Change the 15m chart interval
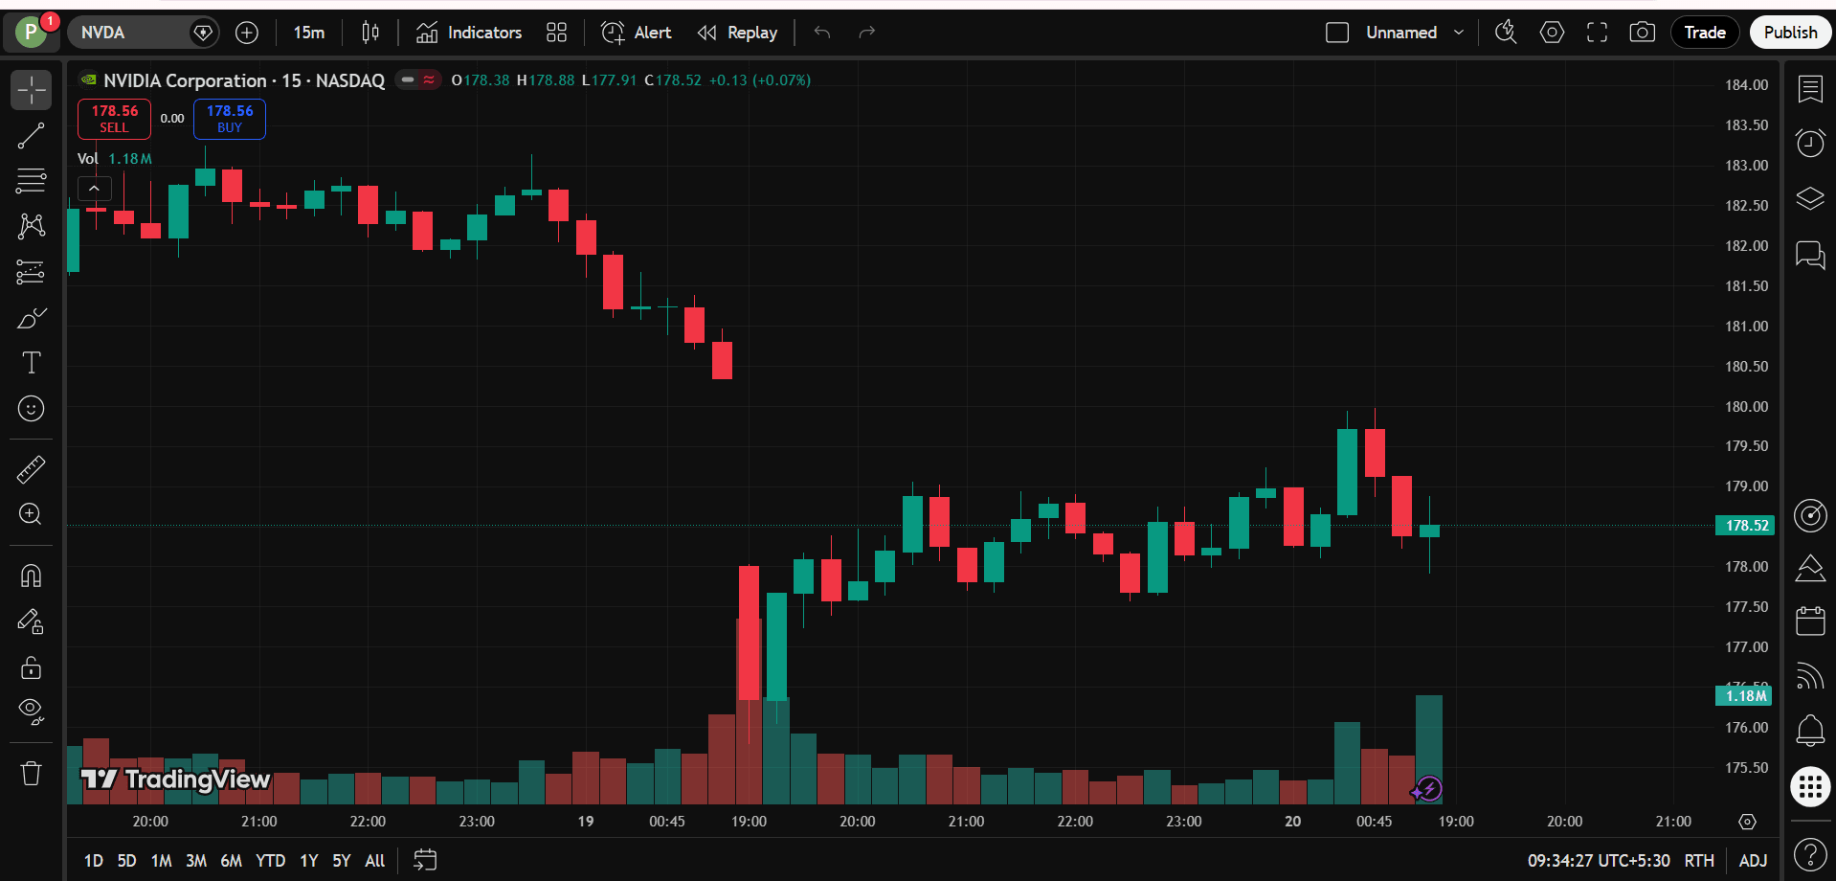The height and width of the screenshot is (881, 1836). point(308,33)
